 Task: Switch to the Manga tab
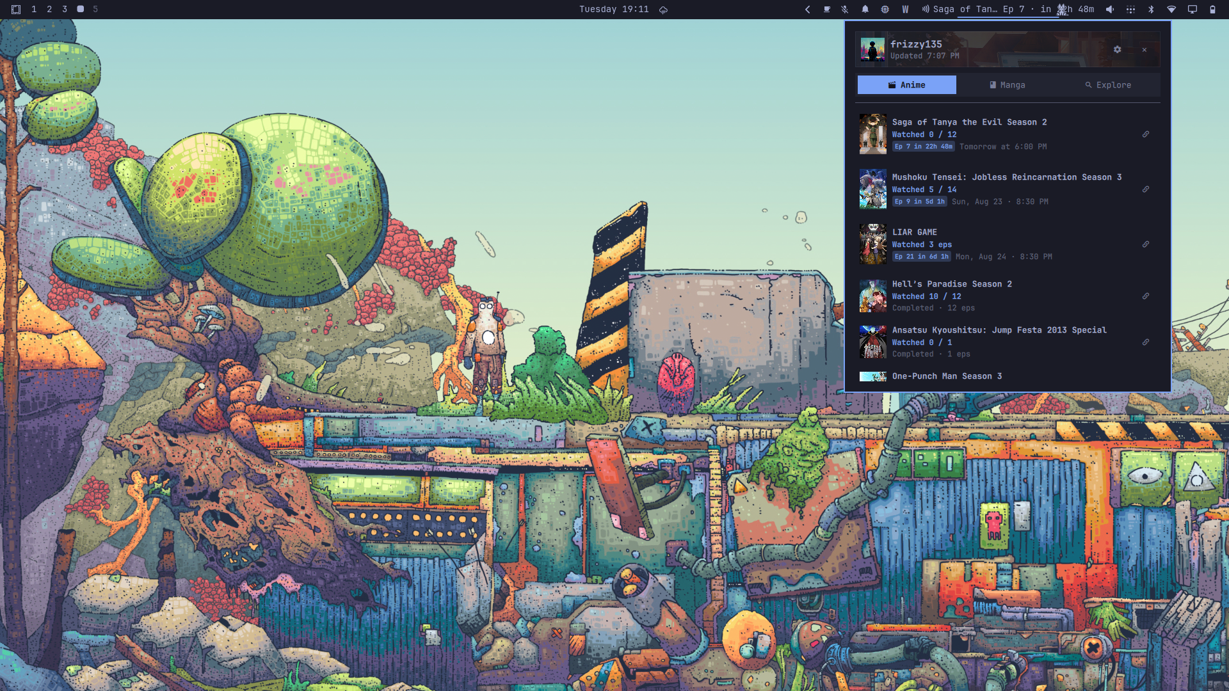[1008, 84]
